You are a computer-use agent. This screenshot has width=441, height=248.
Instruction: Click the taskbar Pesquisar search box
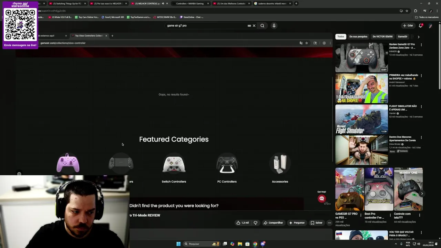coord(202,244)
